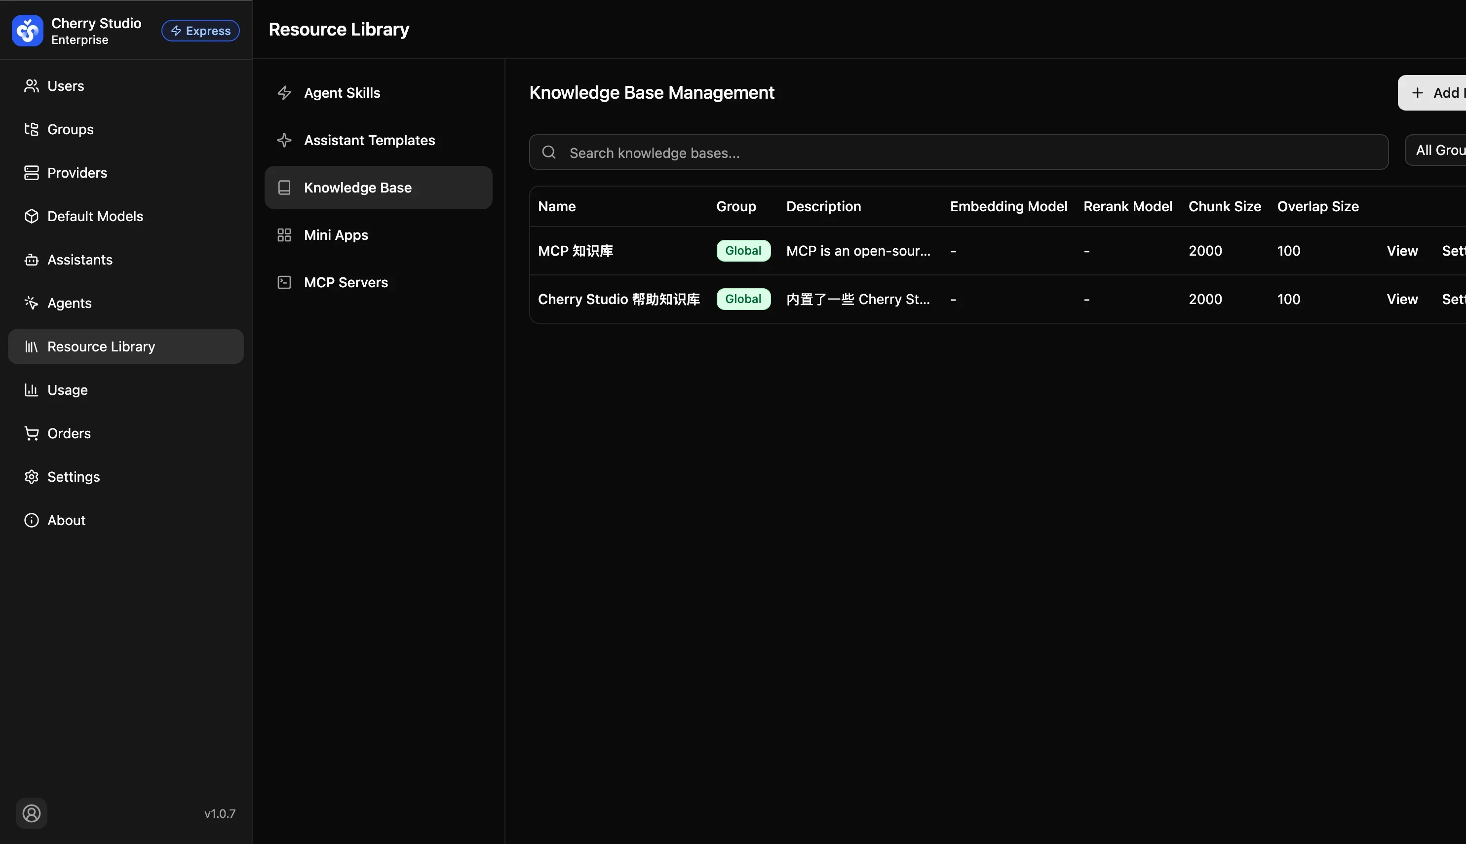Viewport: 1466px width, 844px height.
Task: Click the Mini Apps grid icon
Action: [x=284, y=235]
